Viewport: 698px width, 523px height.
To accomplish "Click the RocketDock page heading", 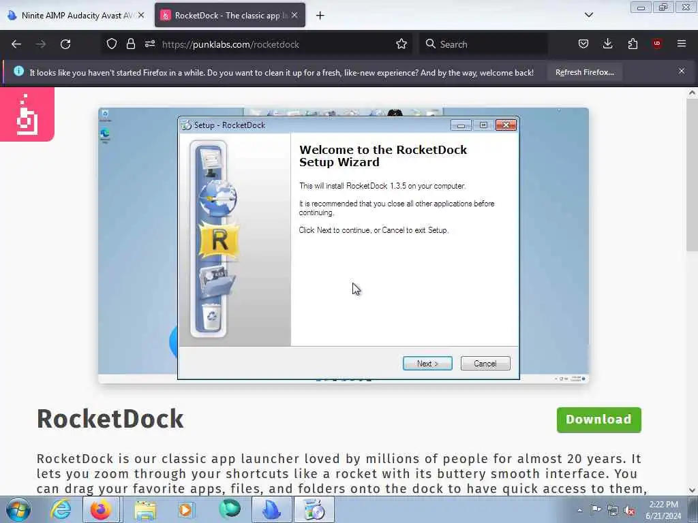I will coord(110,419).
